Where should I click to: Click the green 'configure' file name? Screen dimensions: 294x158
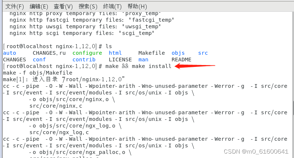[87, 53]
